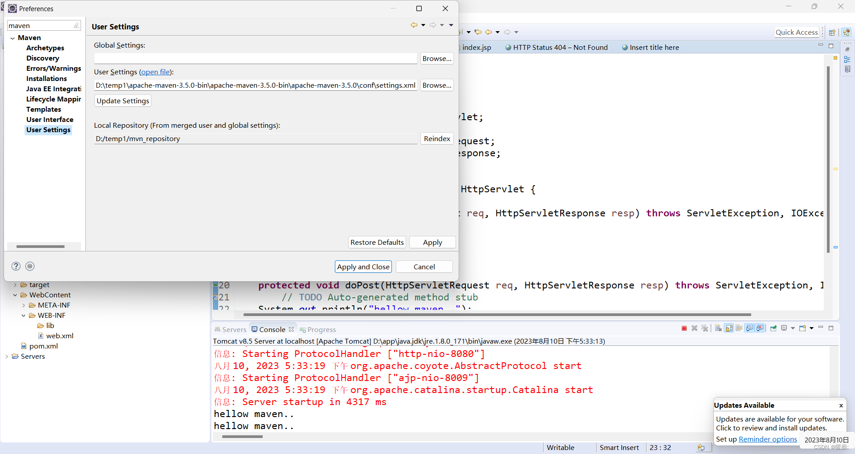Minimize the Console panel

coord(821,327)
